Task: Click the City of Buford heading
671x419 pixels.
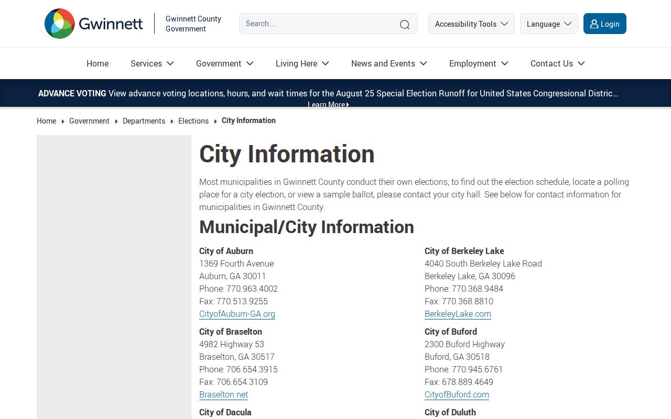Action: pos(451,332)
